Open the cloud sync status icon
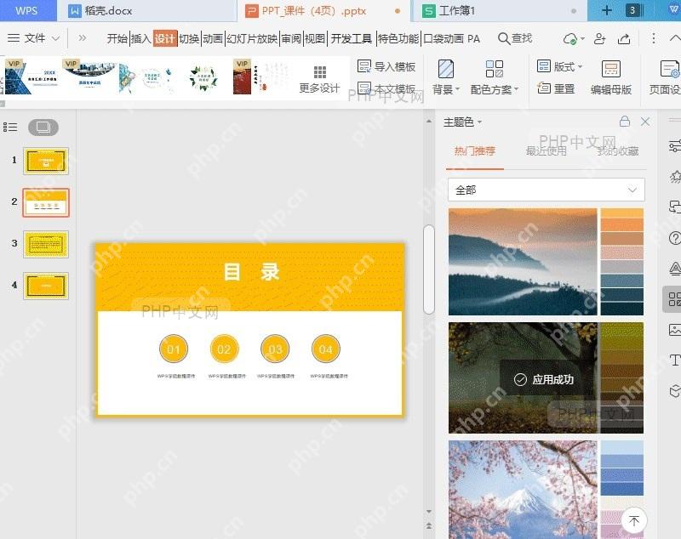 (569, 39)
